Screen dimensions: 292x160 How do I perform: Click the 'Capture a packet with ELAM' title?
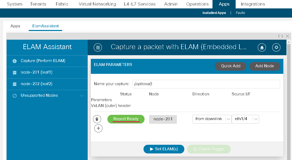179,47
